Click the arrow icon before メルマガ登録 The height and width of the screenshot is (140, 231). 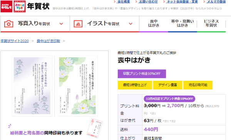pyautogui.click(x=204, y=2)
